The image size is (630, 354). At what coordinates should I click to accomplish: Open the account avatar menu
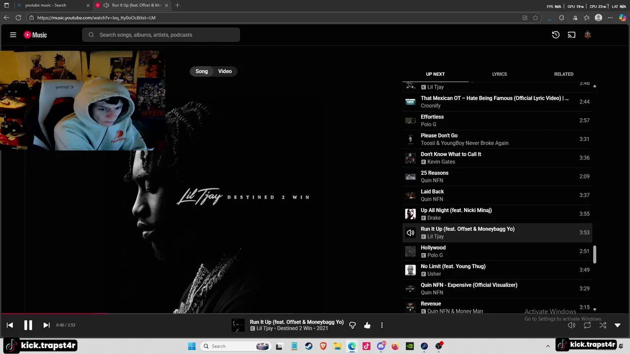click(x=587, y=35)
